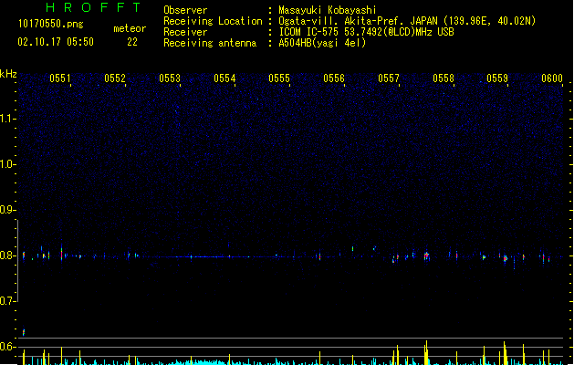The image size is (574, 365).
Task: Click the 0557 time marker
Action: [389, 78]
